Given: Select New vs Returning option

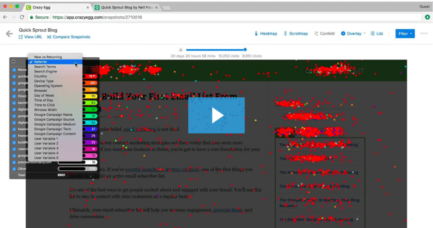Looking at the screenshot, I should [48, 57].
